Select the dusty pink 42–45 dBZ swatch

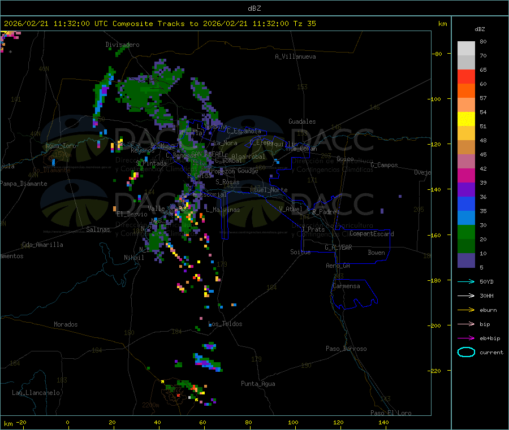[466, 162]
